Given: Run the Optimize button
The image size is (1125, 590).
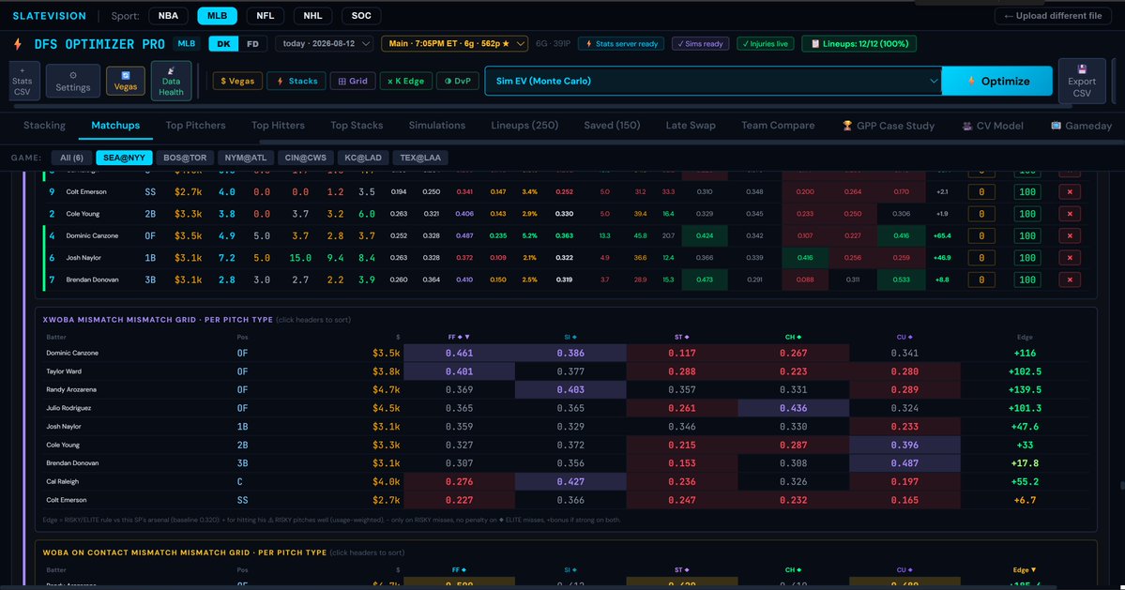Looking at the screenshot, I should [x=997, y=81].
